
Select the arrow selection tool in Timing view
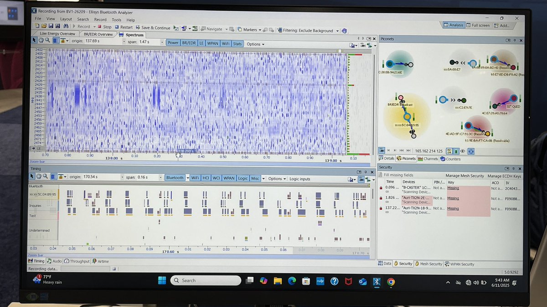tap(33, 176)
